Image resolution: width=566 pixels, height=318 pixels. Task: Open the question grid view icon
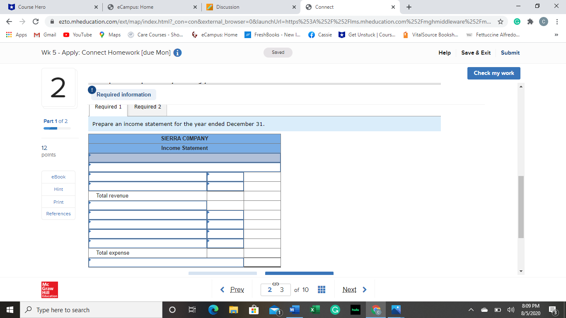(321, 289)
